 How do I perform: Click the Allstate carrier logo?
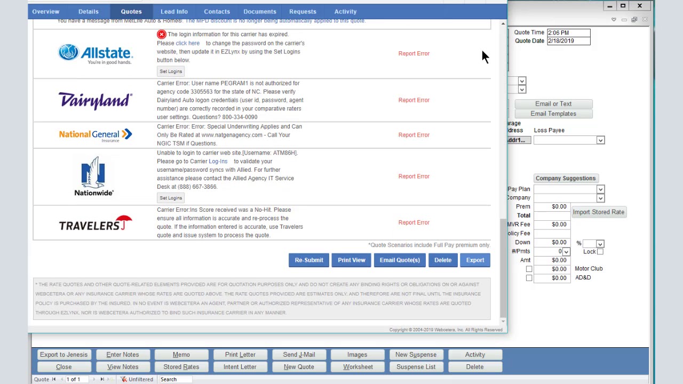tap(96, 54)
